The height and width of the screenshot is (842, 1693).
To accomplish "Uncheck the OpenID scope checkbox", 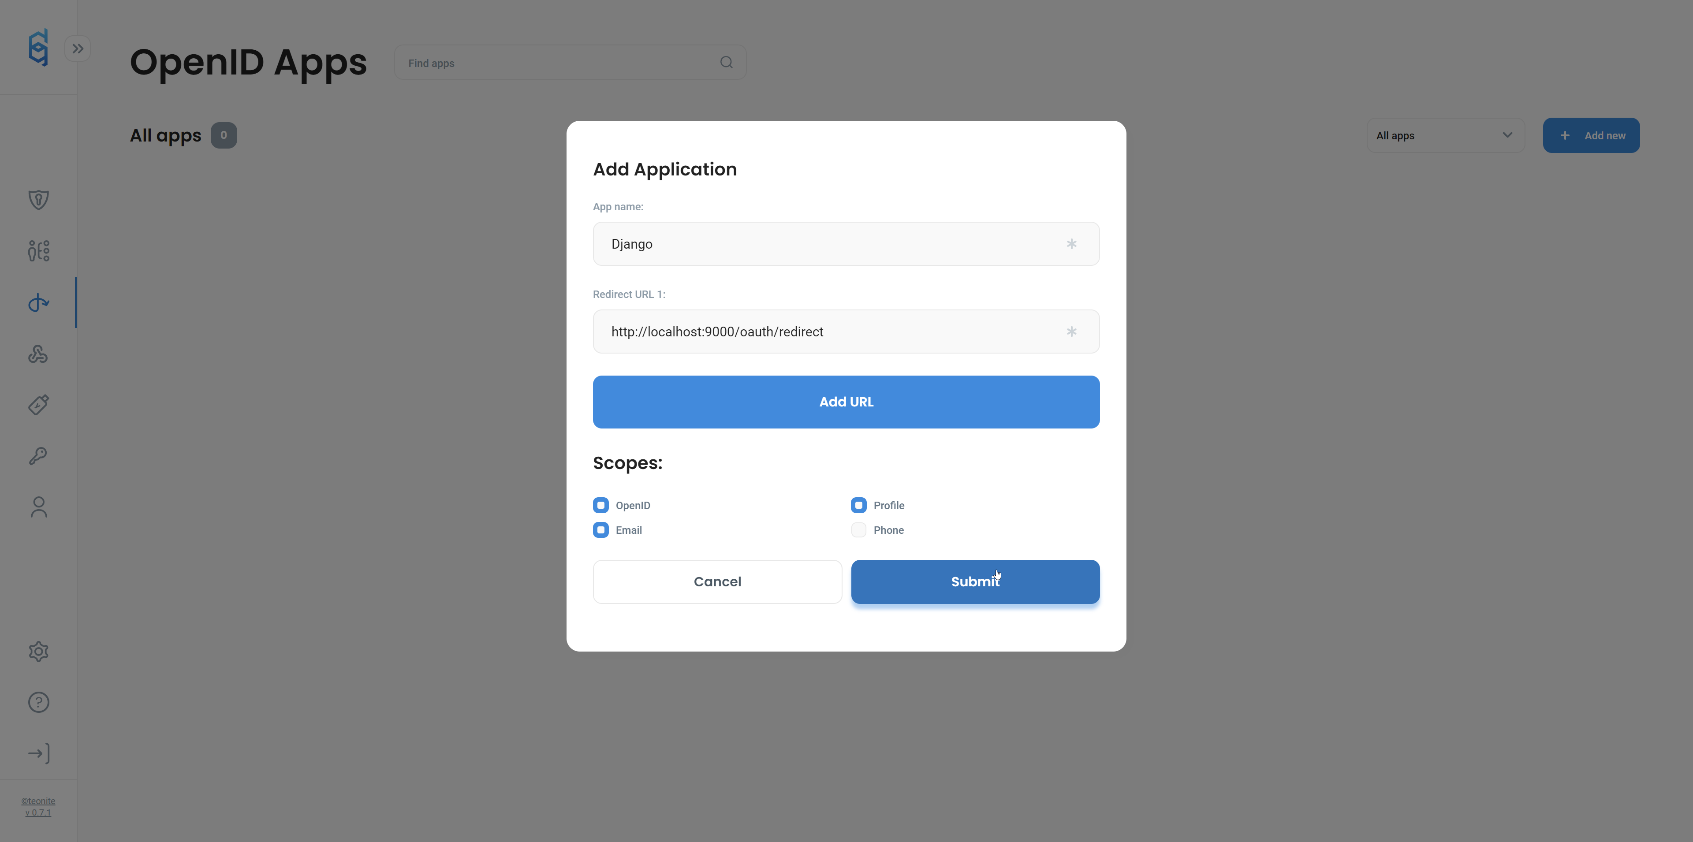I will click(600, 506).
